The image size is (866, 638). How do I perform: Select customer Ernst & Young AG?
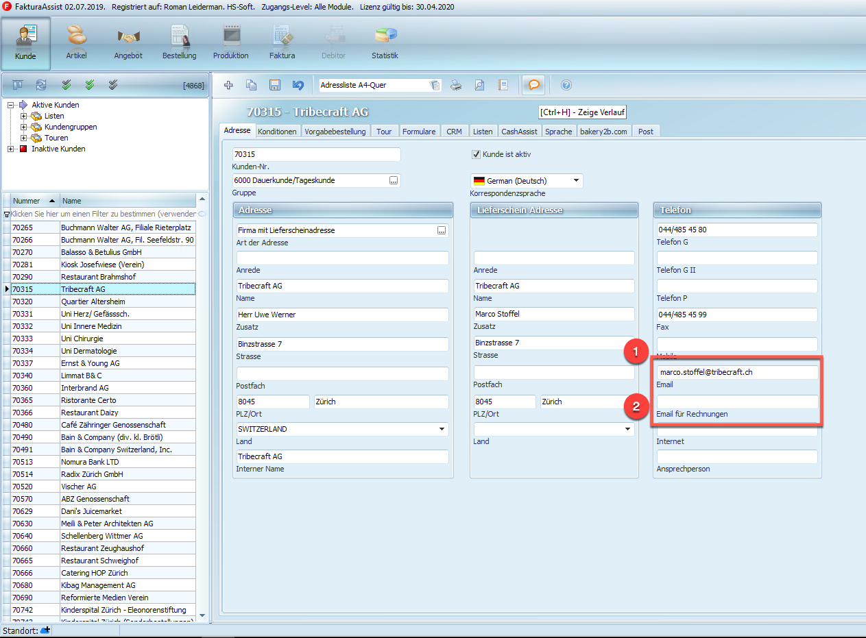(x=103, y=363)
